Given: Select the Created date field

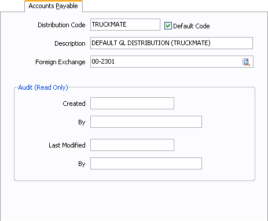Looking at the screenshot, I should [x=132, y=103].
